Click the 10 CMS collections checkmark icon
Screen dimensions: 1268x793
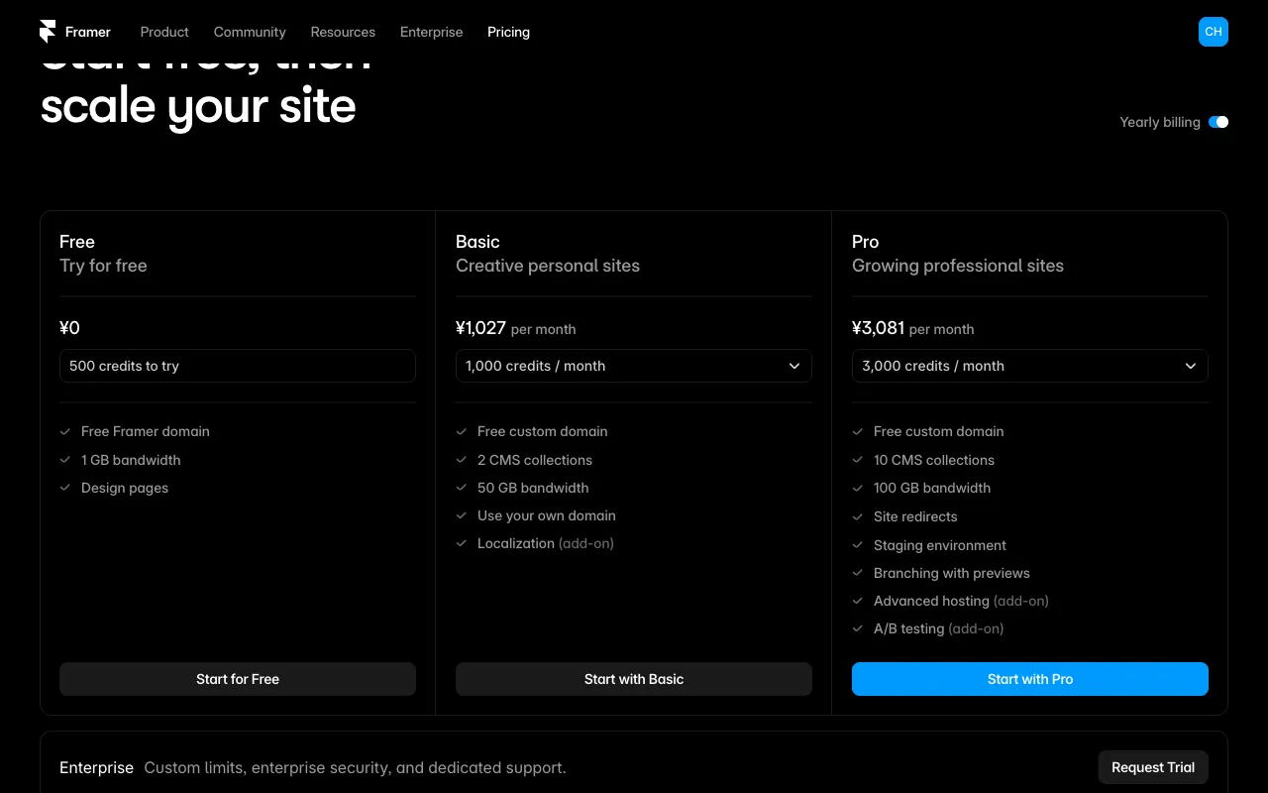click(x=858, y=460)
